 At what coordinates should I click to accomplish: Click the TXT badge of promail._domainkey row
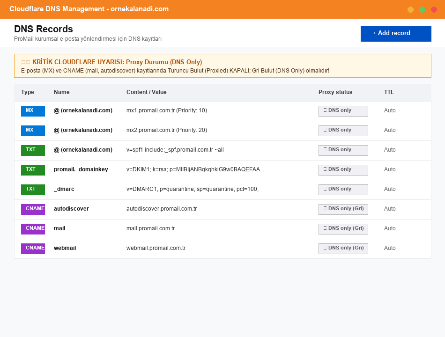click(x=33, y=169)
